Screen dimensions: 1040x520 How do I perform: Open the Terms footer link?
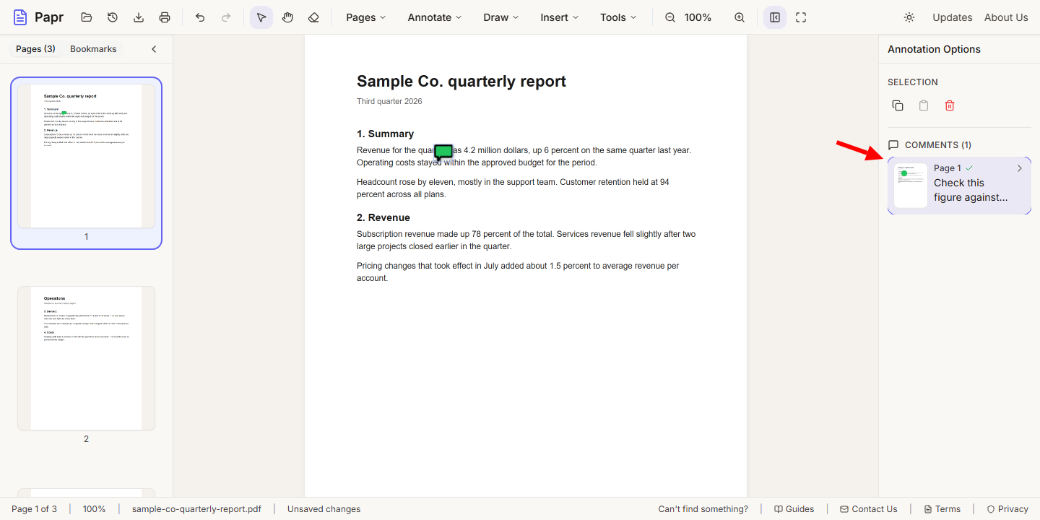point(942,509)
